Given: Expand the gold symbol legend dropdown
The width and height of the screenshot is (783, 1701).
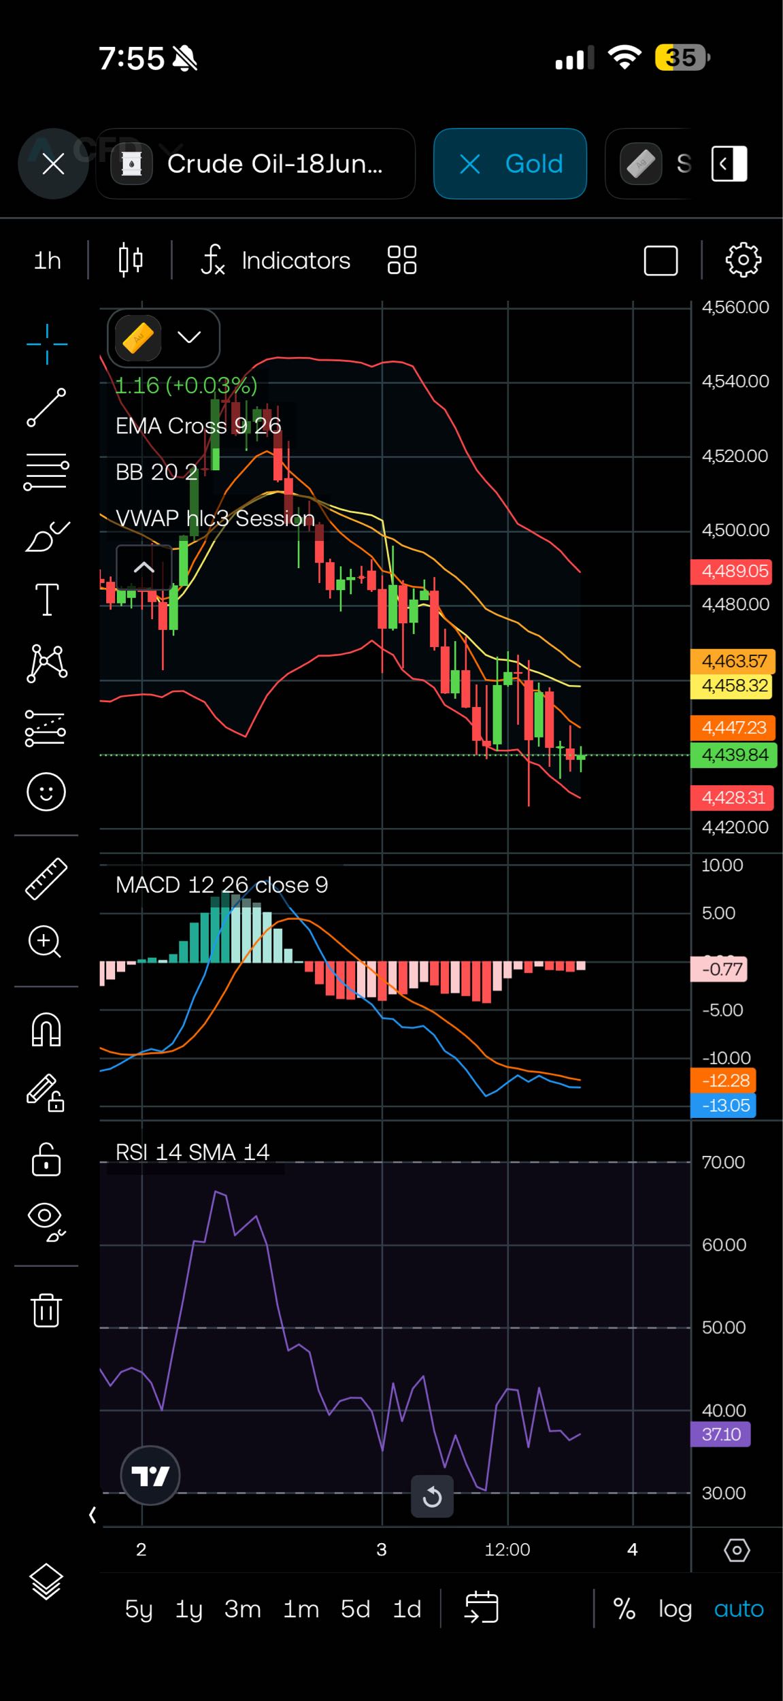Looking at the screenshot, I should click(x=189, y=337).
